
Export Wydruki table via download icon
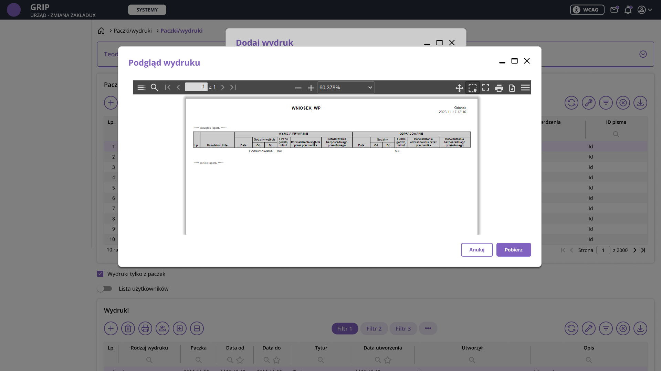pyautogui.click(x=640, y=328)
